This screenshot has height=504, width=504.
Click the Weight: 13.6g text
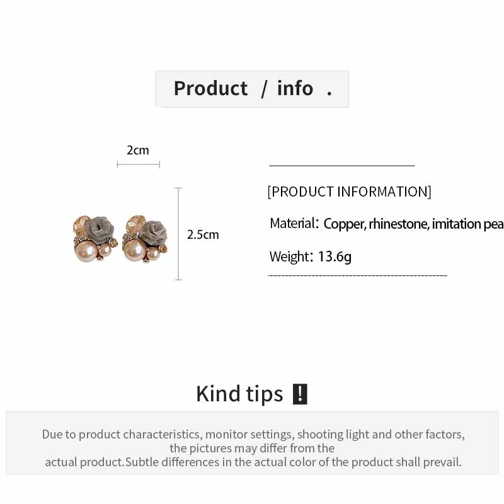coord(311,256)
